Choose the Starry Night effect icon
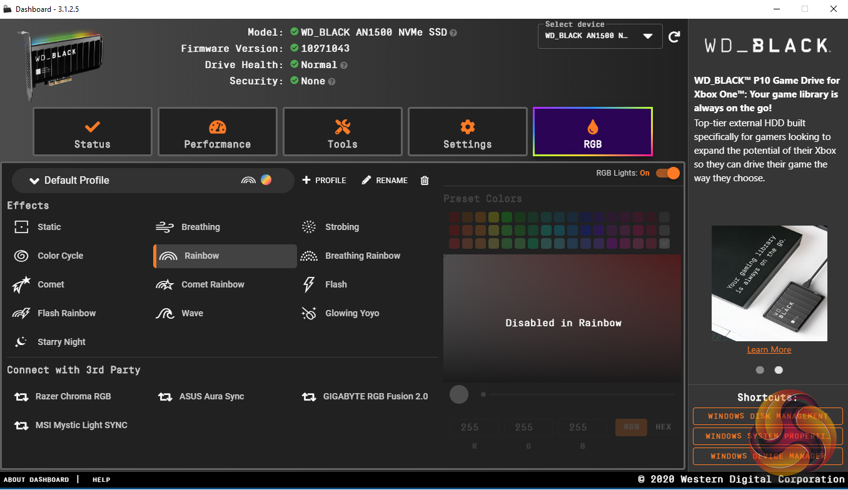Image resolution: width=848 pixels, height=490 pixels. (x=21, y=342)
